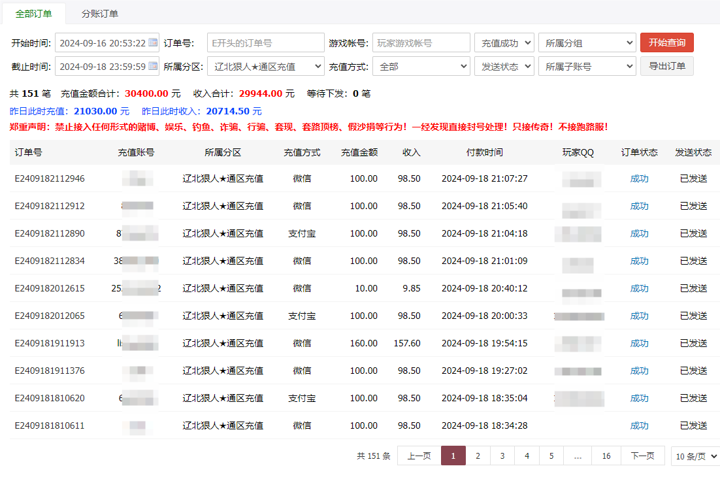Click the 充值金额合计 30400.00 total
The width and height of the screenshot is (720, 481).
146,93
